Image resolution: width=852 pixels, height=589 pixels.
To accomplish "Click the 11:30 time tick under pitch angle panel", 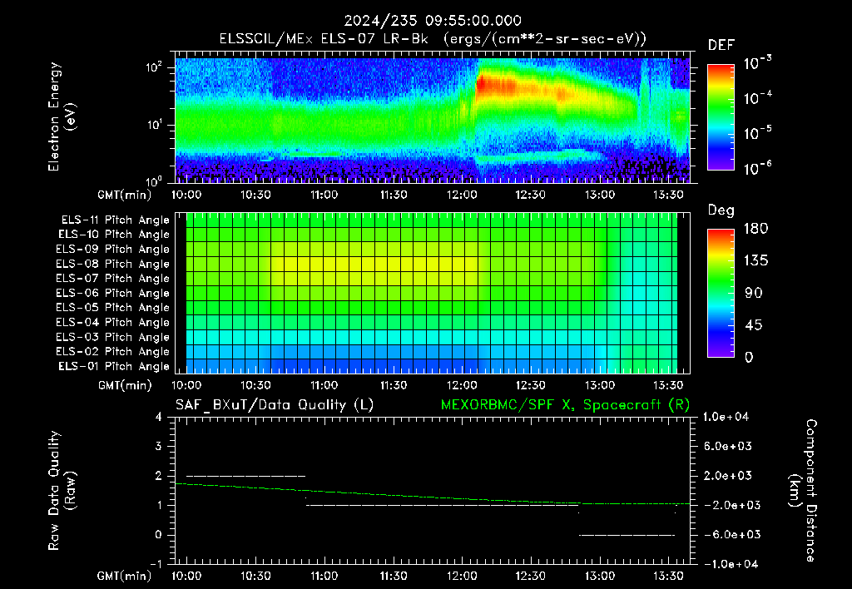I will pyautogui.click(x=394, y=385).
